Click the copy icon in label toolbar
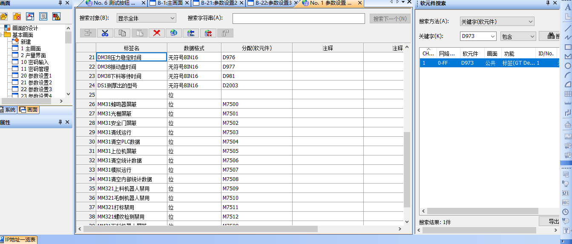 [x=122, y=33]
